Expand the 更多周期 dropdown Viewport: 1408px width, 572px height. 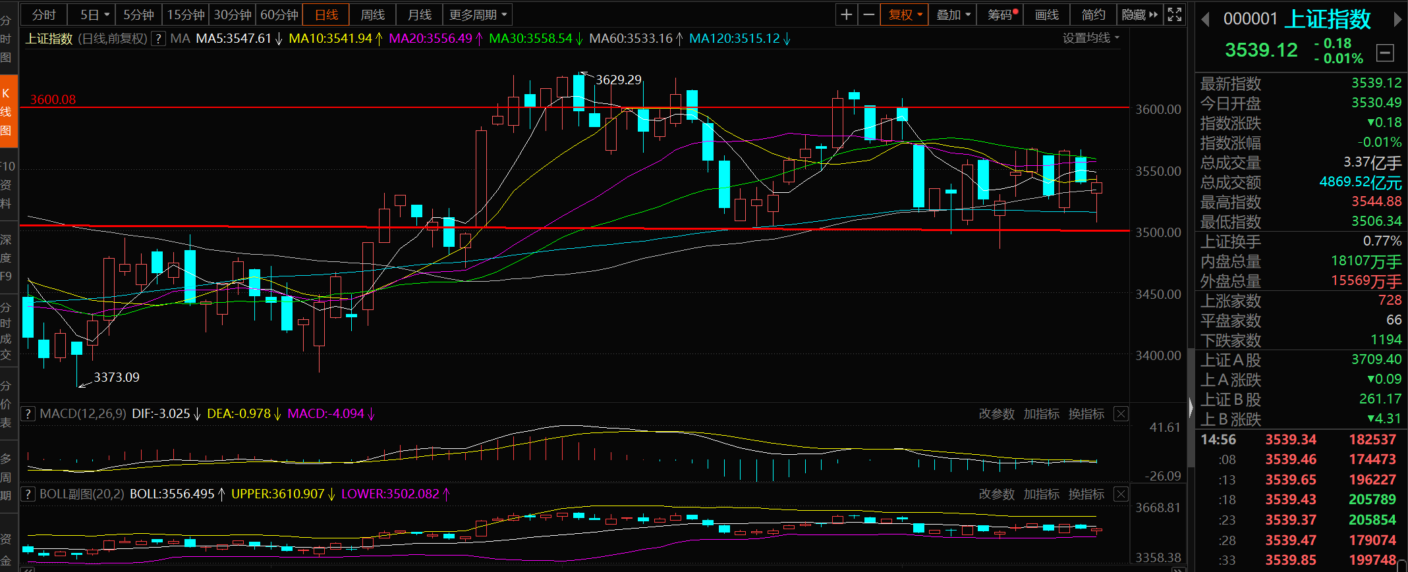[478, 14]
